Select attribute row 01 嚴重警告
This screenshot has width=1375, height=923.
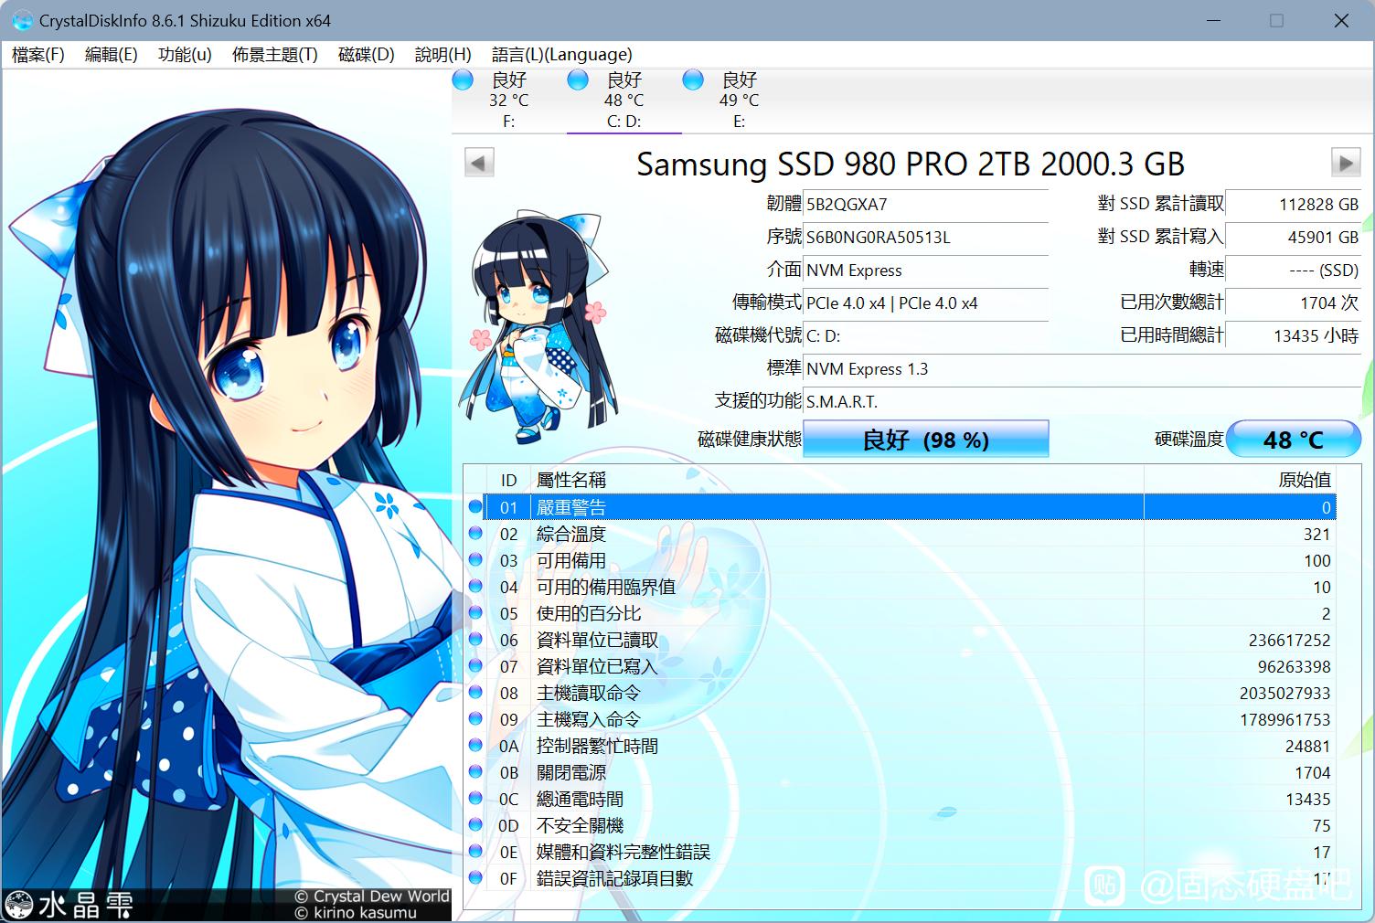point(901,507)
